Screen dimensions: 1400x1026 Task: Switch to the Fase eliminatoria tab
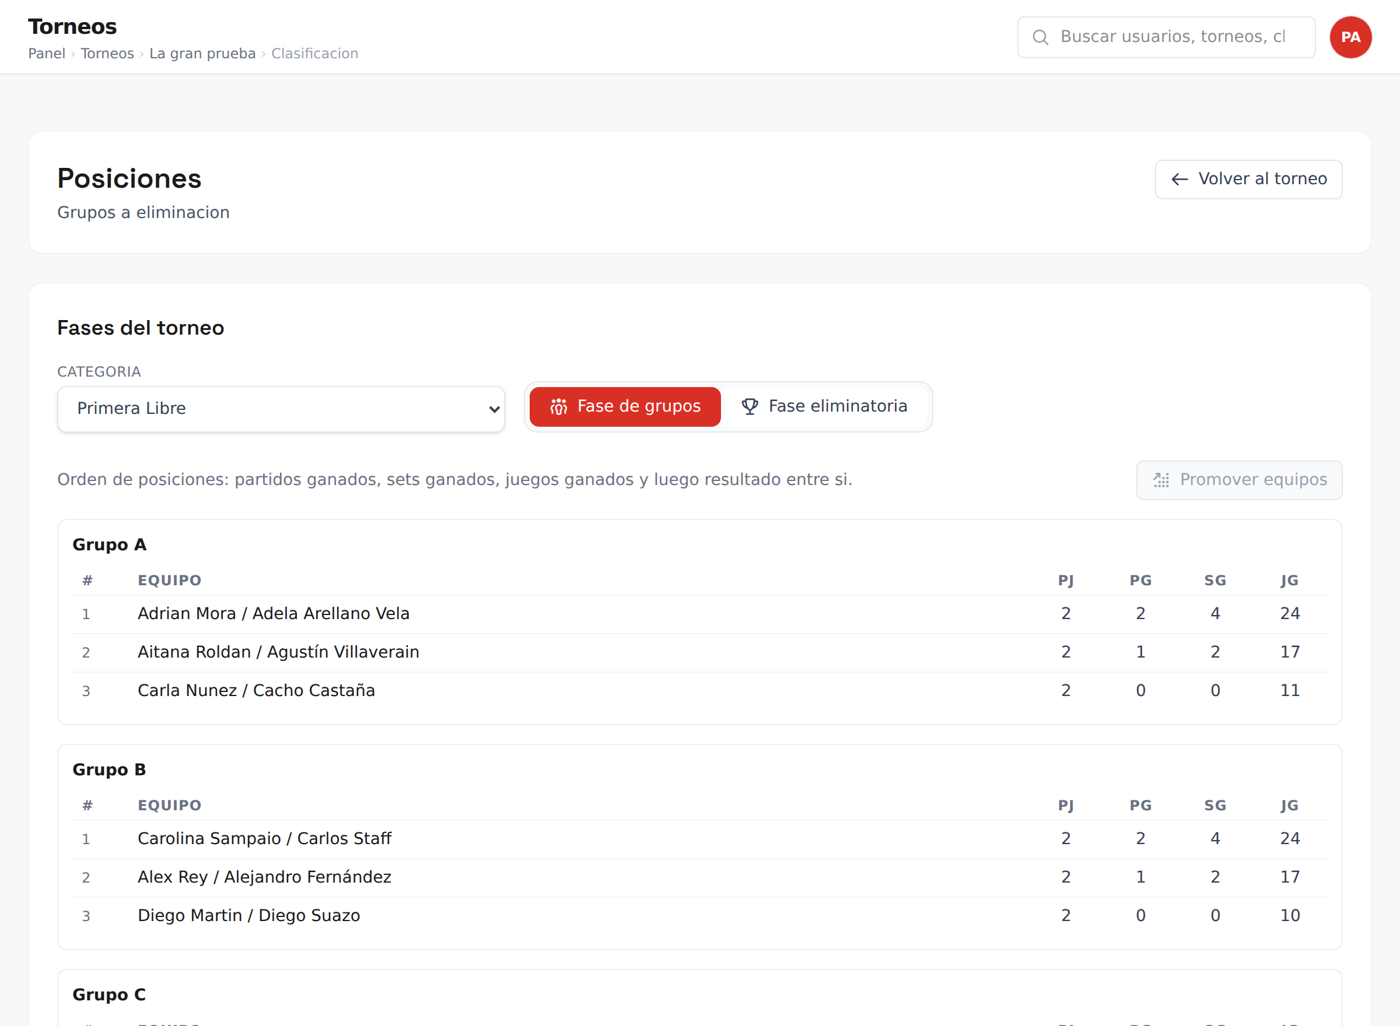825,407
